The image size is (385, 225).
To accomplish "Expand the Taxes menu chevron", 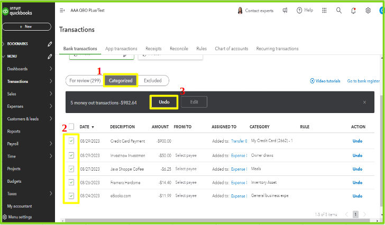I will [51, 194].
